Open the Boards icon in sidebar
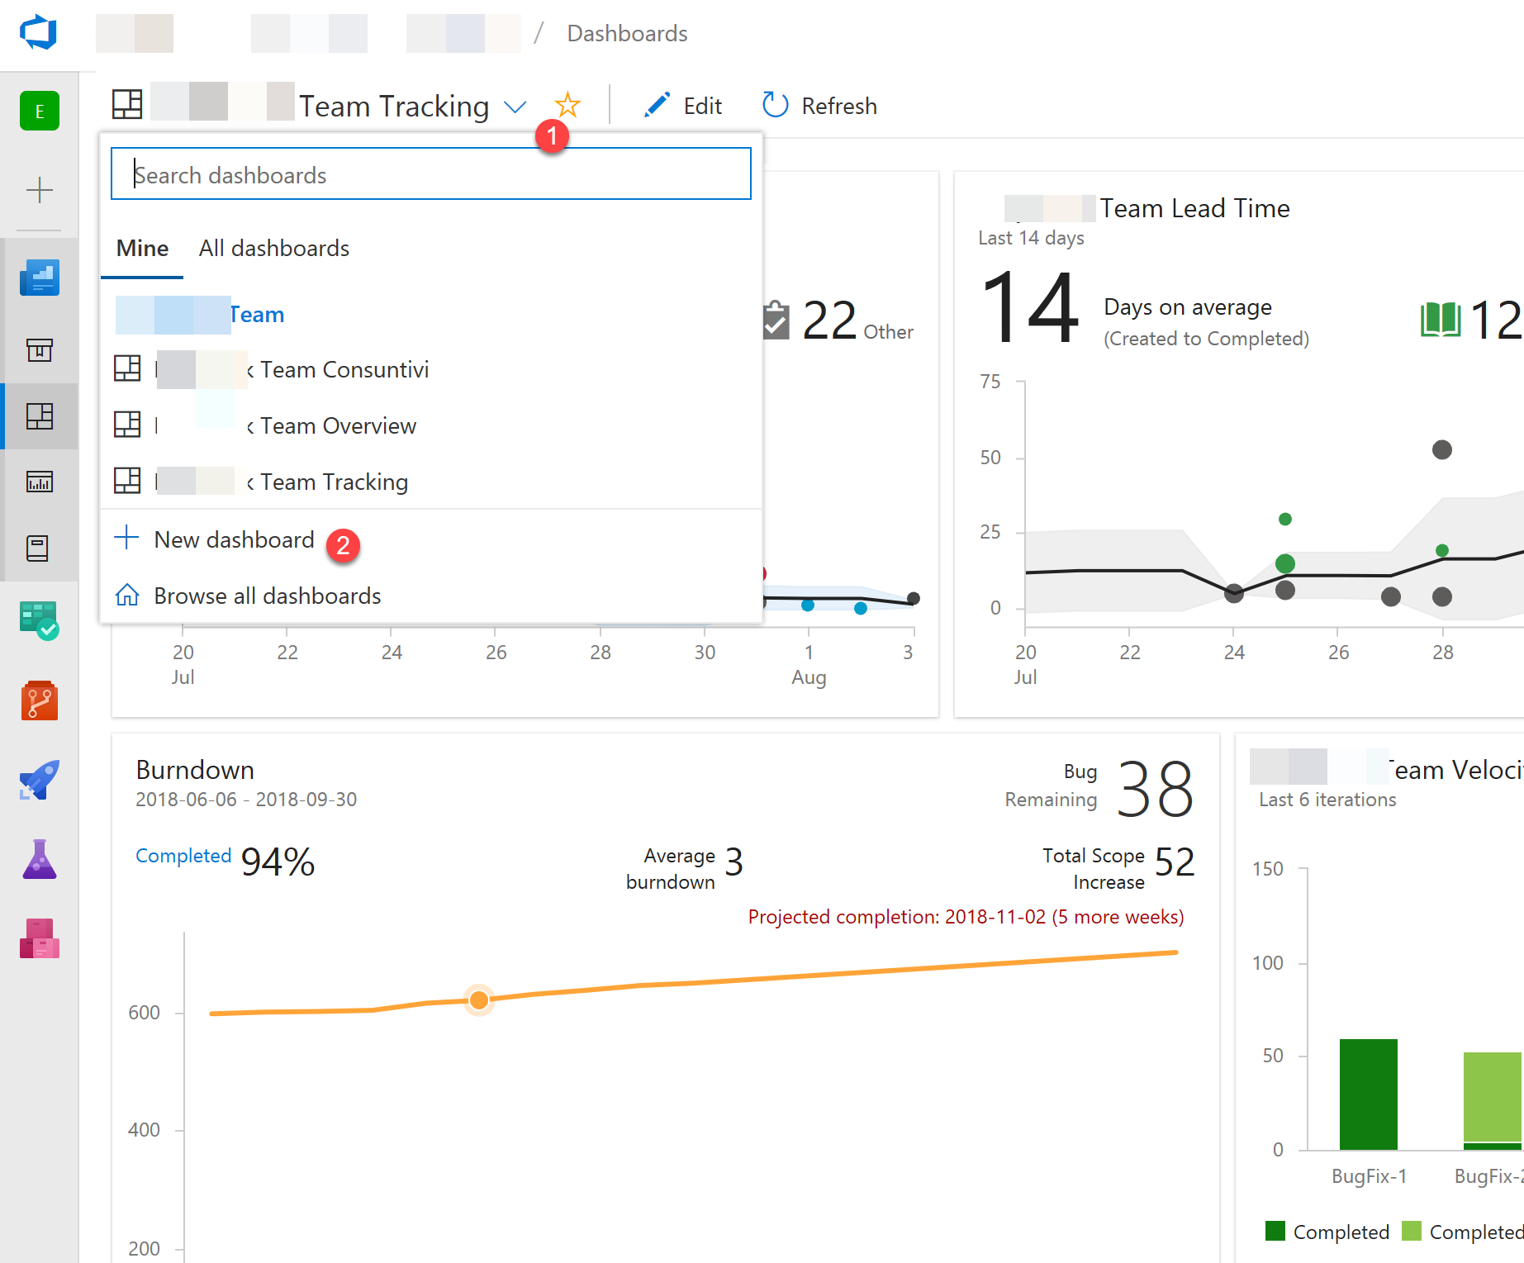The height and width of the screenshot is (1263, 1524). pos(39,620)
